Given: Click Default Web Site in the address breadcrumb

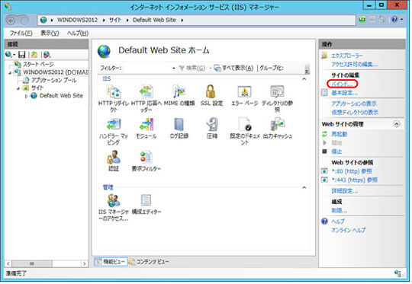Looking at the screenshot, I should [x=154, y=20].
